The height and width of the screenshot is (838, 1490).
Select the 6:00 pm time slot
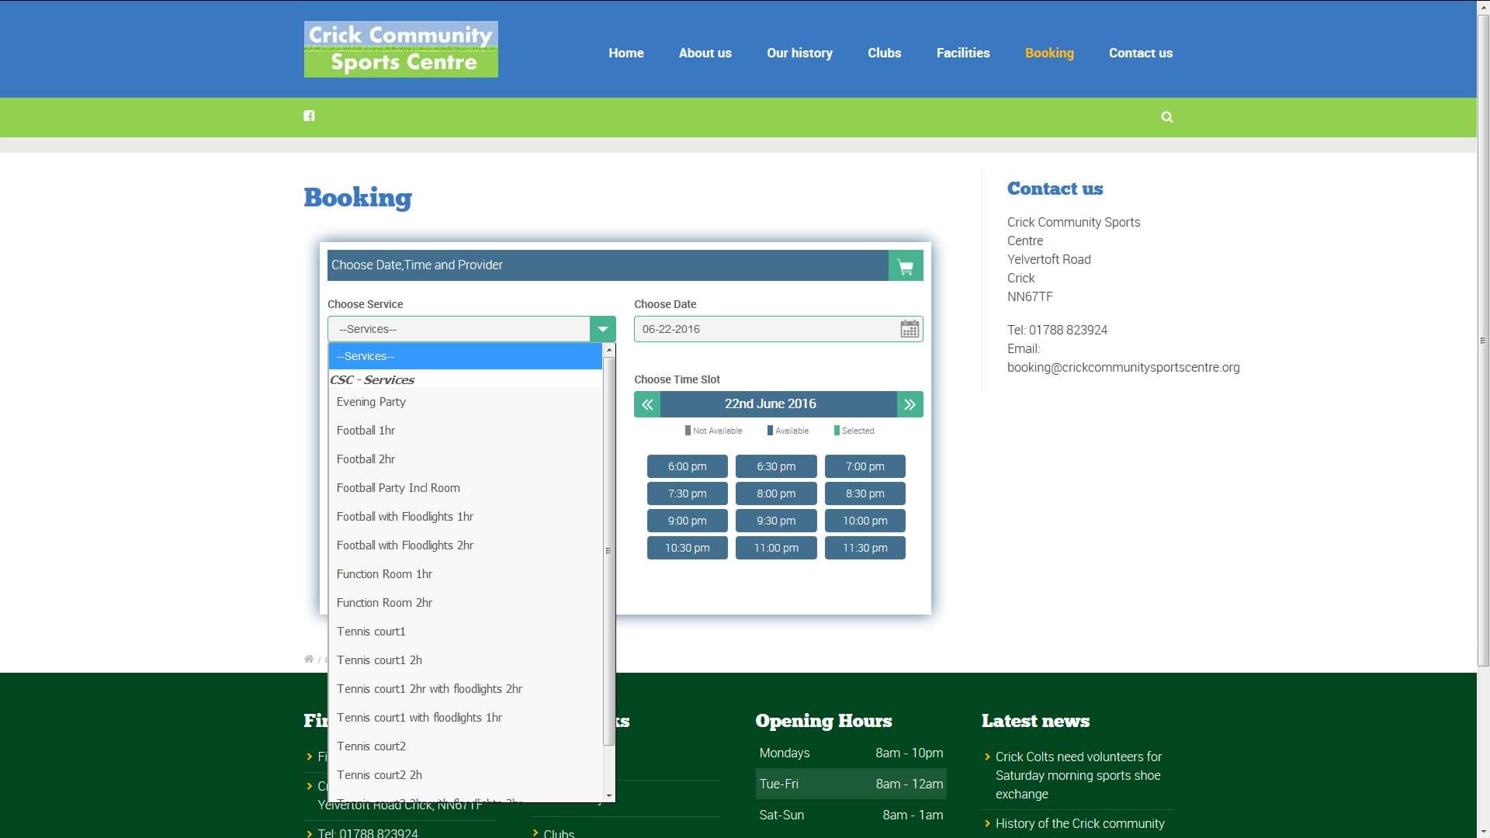pos(688,466)
